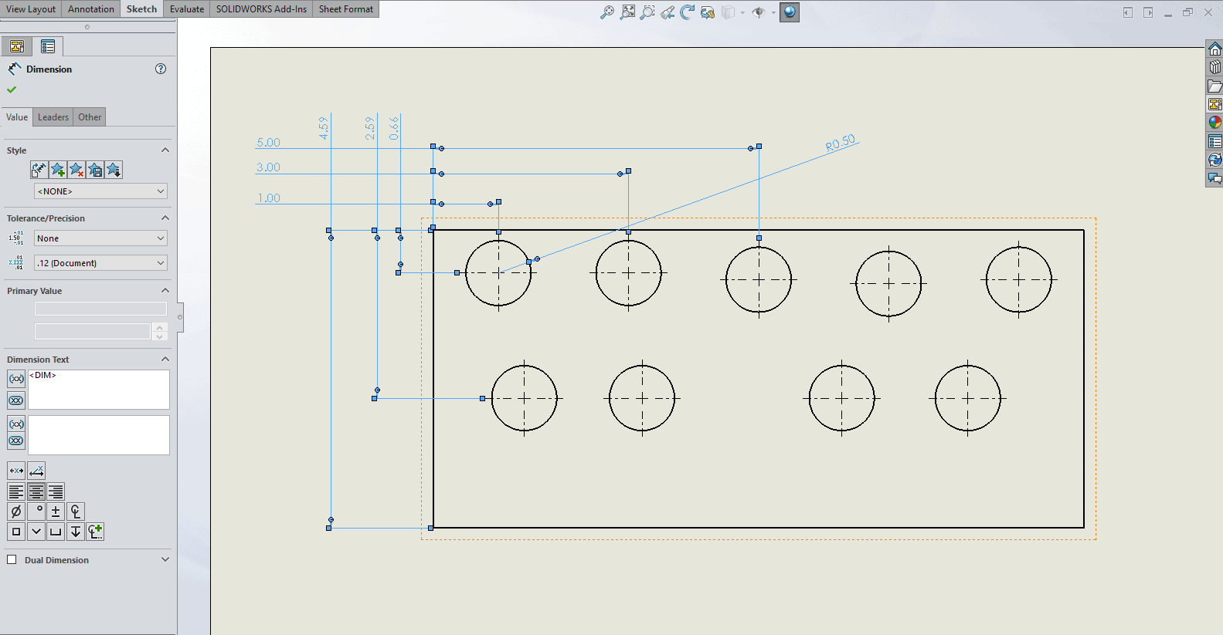Collapse the Tolerance/Precision section
This screenshot has width=1223, height=635.
pos(165,218)
